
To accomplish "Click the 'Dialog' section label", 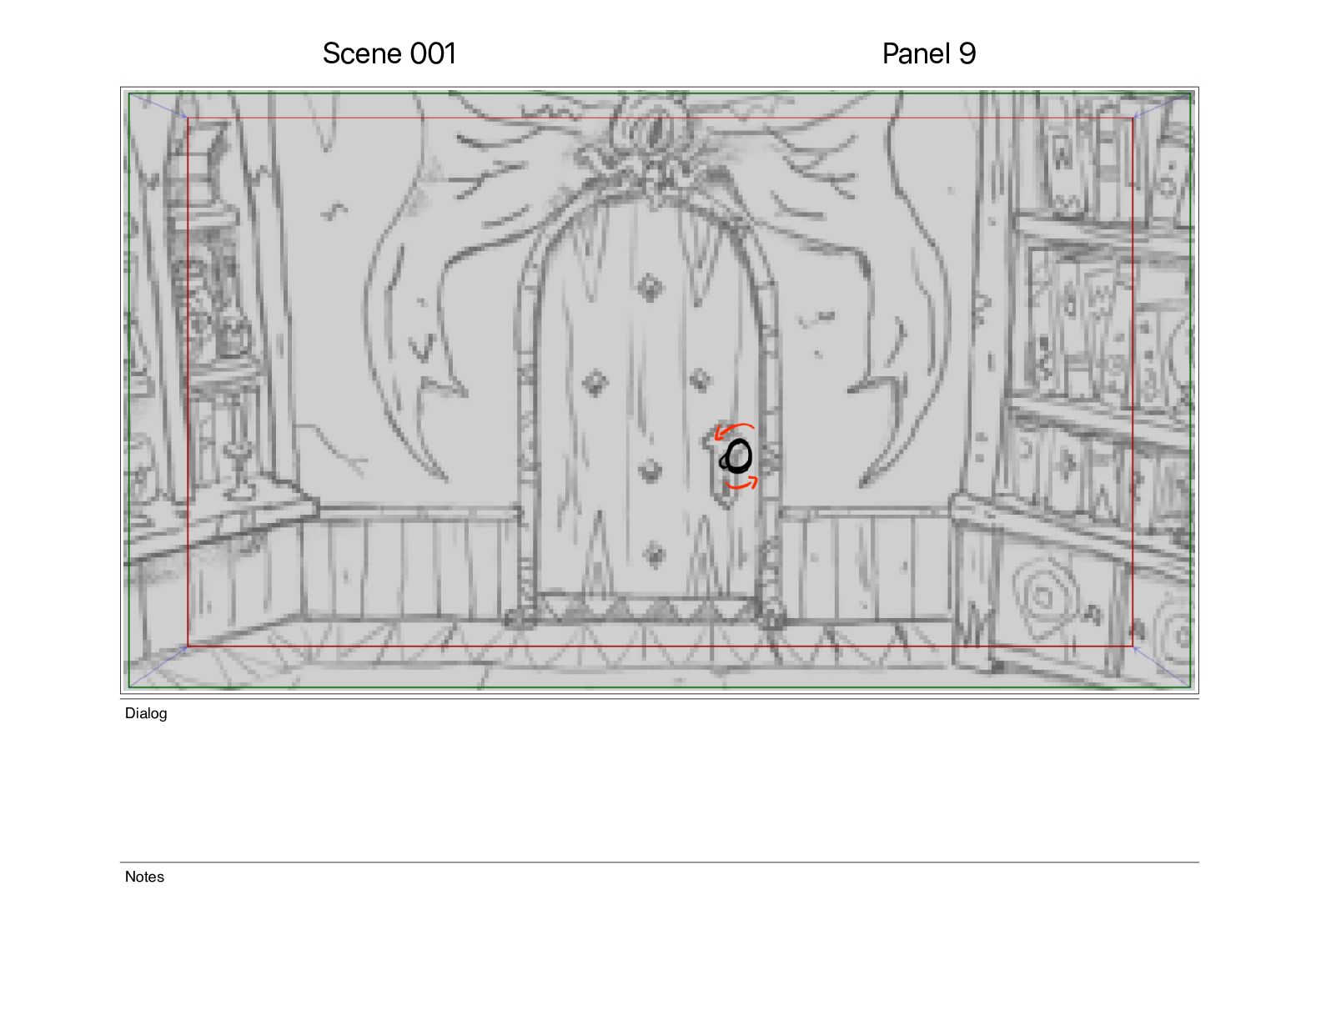I will [x=146, y=713].
